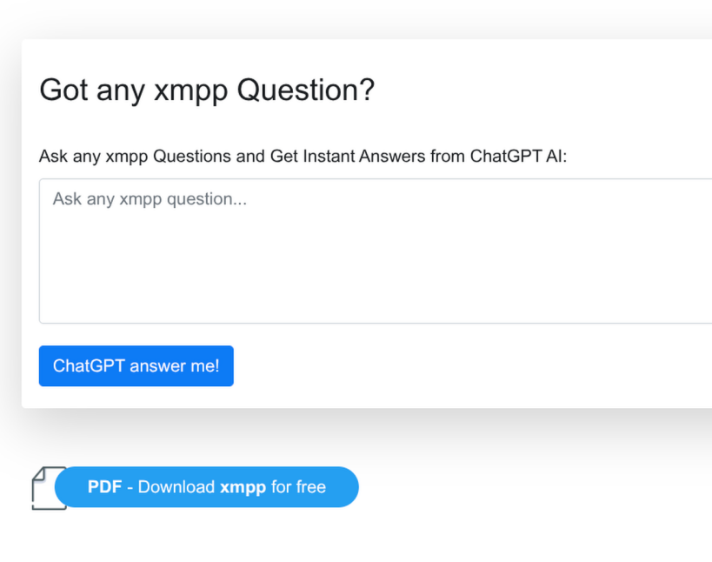Click the 'Ask any xmpp question...' placeholder text
This screenshot has height=562, width=712.
point(150,199)
